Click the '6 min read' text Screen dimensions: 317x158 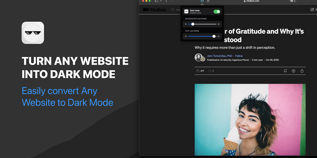click(257, 60)
